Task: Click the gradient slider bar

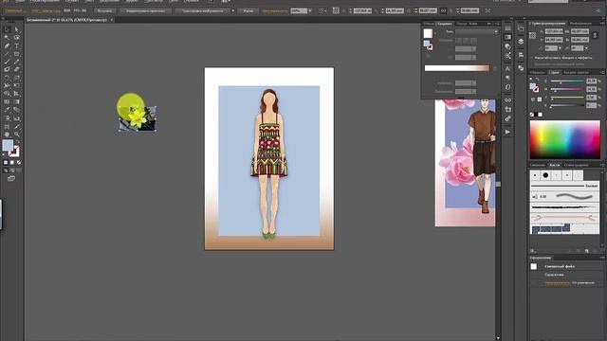Action: (x=457, y=68)
